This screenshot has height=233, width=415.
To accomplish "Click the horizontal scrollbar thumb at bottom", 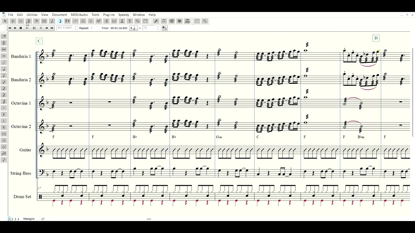I will (x=149, y=219).
